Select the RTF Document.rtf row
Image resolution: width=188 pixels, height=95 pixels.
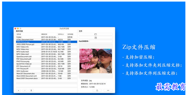pos(47,66)
